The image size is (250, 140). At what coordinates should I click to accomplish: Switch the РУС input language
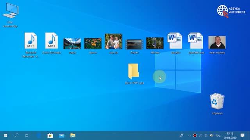(x=218, y=136)
